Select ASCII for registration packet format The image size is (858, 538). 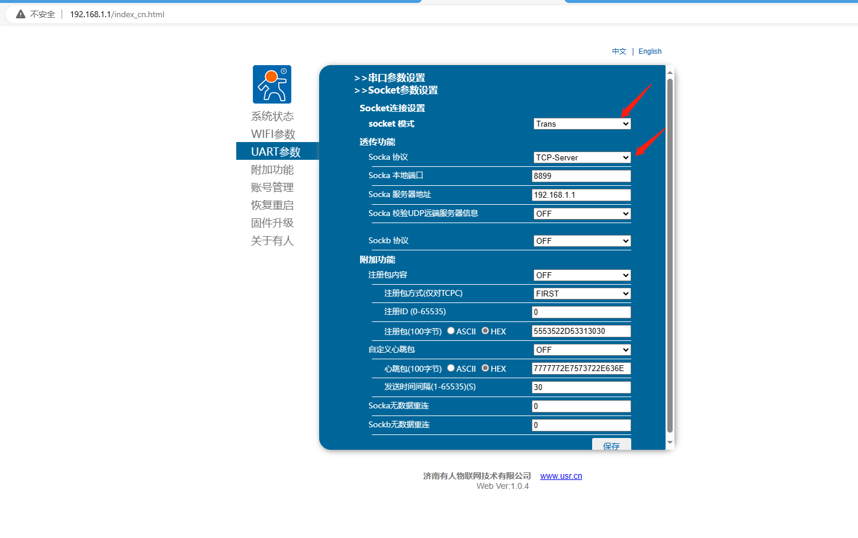point(451,331)
